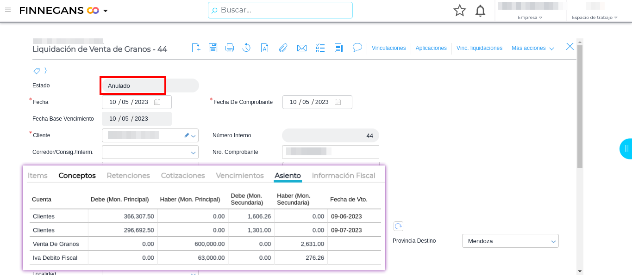Click the Fecha De Comprobante date field
The width and height of the screenshot is (632, 275).
pyautogui.click(x=317, y=102)
